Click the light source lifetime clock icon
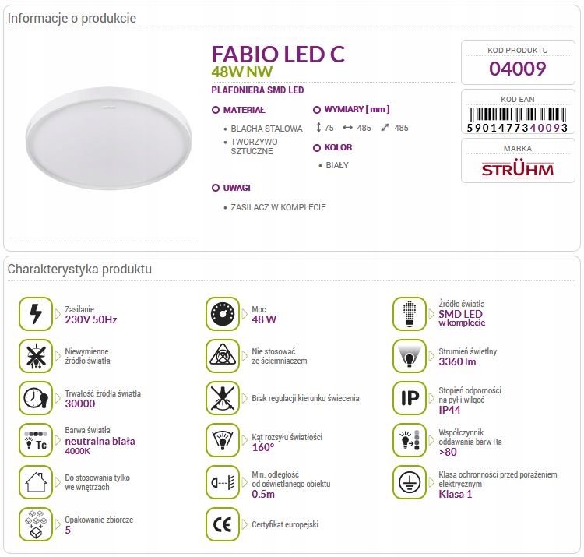584x557 pixels. [35, 398]
